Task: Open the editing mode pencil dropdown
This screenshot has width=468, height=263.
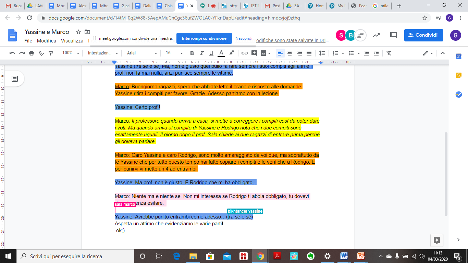Action: pos(428,53)
